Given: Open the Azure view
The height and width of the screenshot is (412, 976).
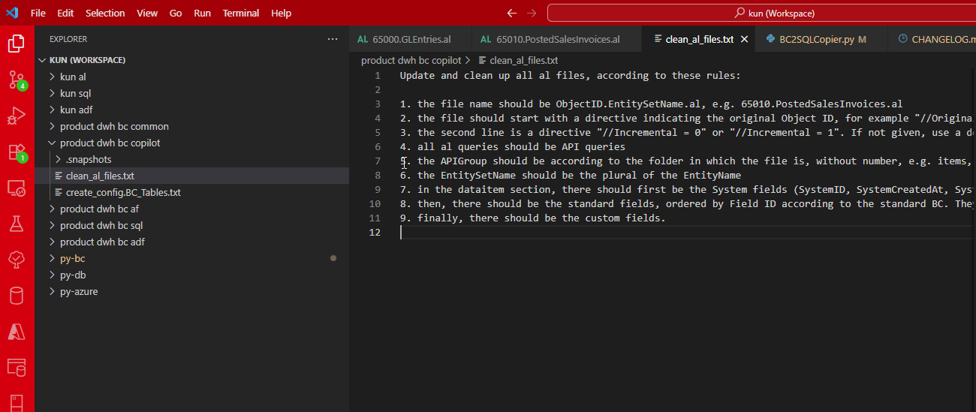Looking at the screenshot, I should (17, 331).
